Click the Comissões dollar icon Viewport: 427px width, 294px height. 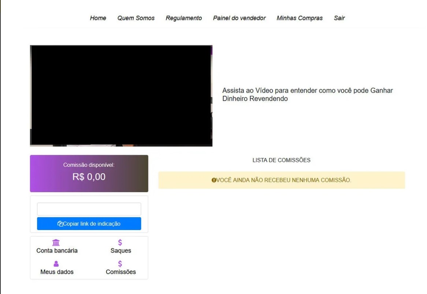(120, 263)
